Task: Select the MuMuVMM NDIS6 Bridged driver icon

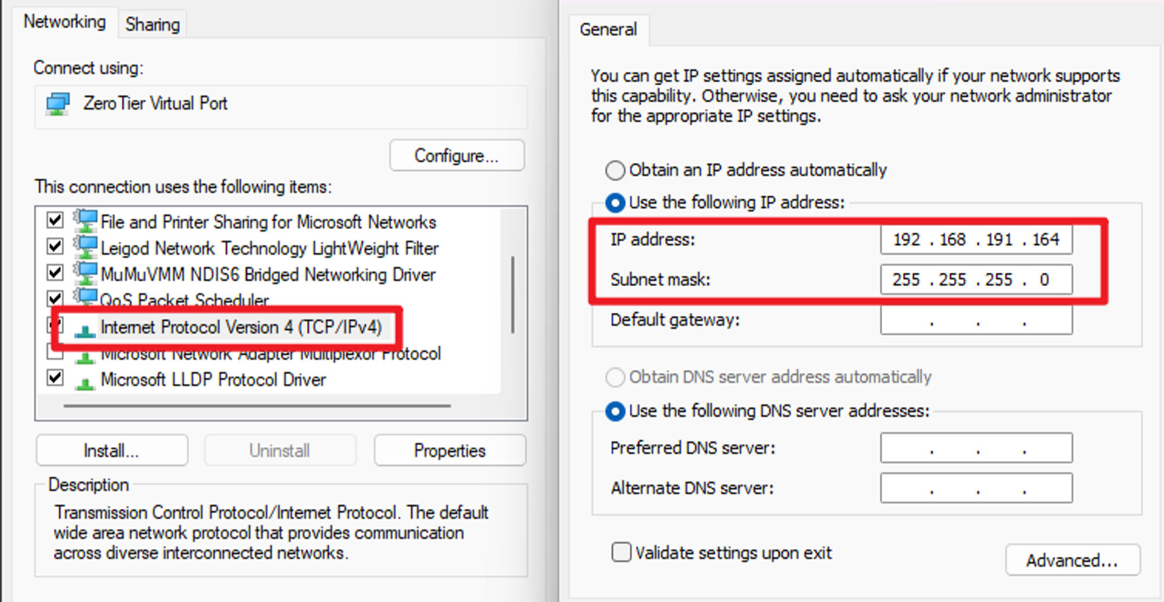Action: point(86,274)
